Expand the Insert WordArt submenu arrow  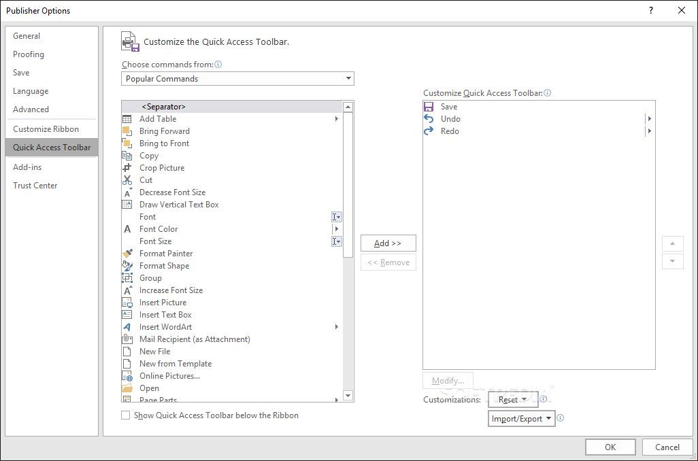[337, 327]
